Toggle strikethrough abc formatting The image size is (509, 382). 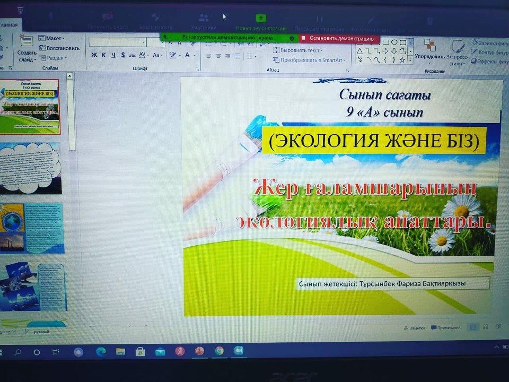133,55
